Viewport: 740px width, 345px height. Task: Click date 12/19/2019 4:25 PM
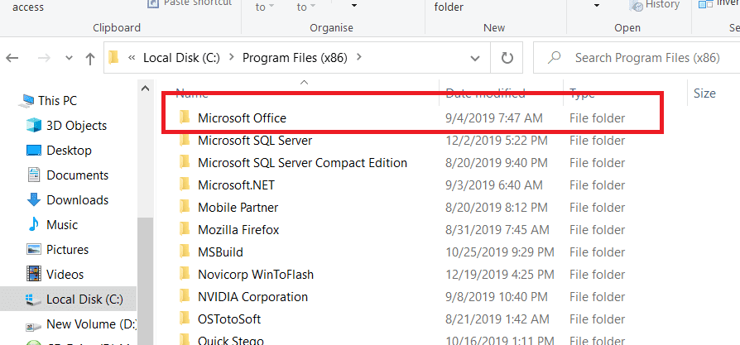click(500, 275)
